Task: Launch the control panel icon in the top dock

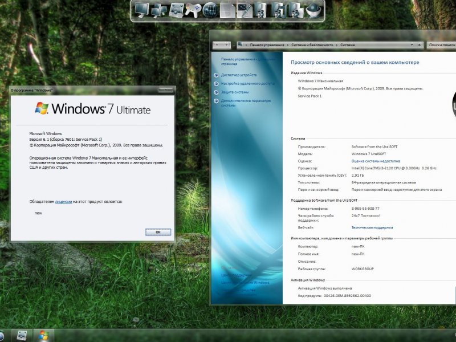Action: point(177,10)
